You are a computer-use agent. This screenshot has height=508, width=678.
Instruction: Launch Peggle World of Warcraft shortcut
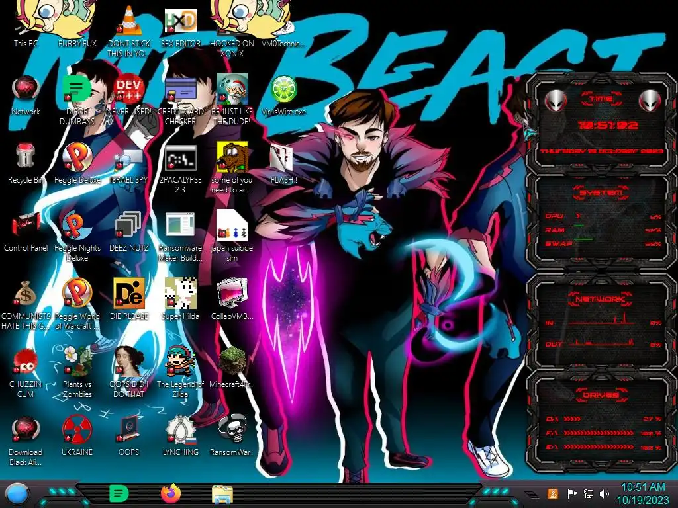pos(77,293)
